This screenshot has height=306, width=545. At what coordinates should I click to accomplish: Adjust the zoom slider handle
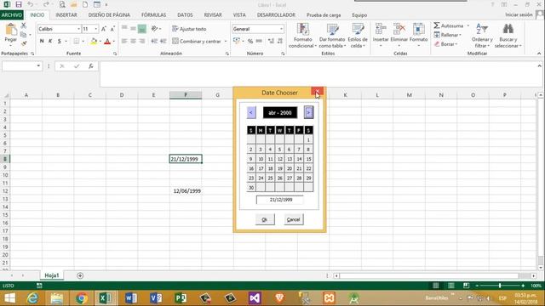[x=500, y=286]
